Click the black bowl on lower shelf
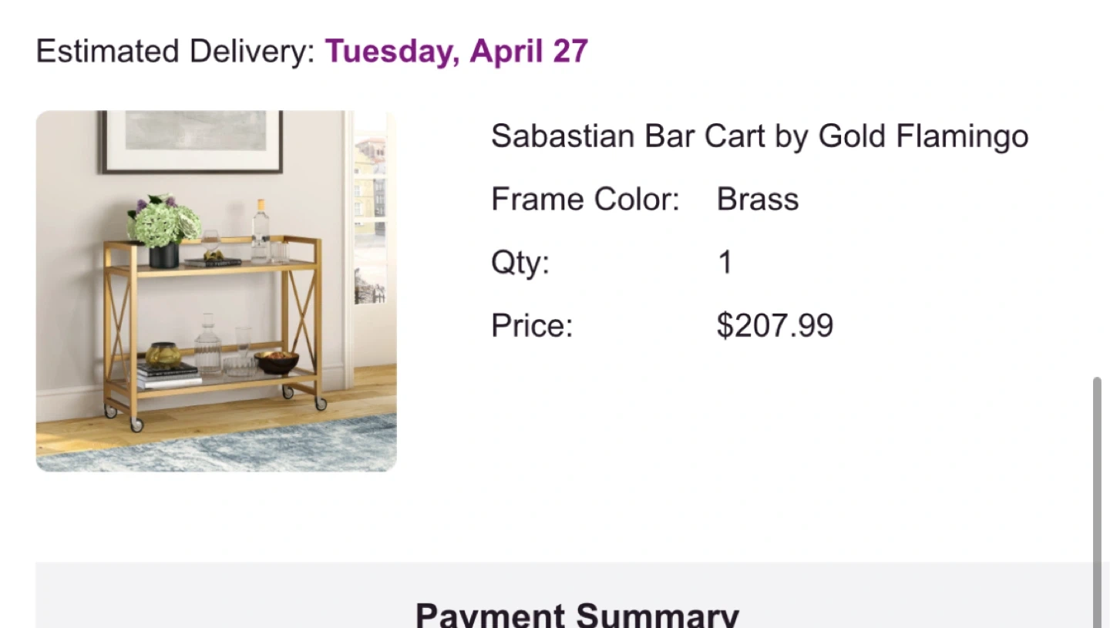Screen dimensions: 1110x628 277,361
